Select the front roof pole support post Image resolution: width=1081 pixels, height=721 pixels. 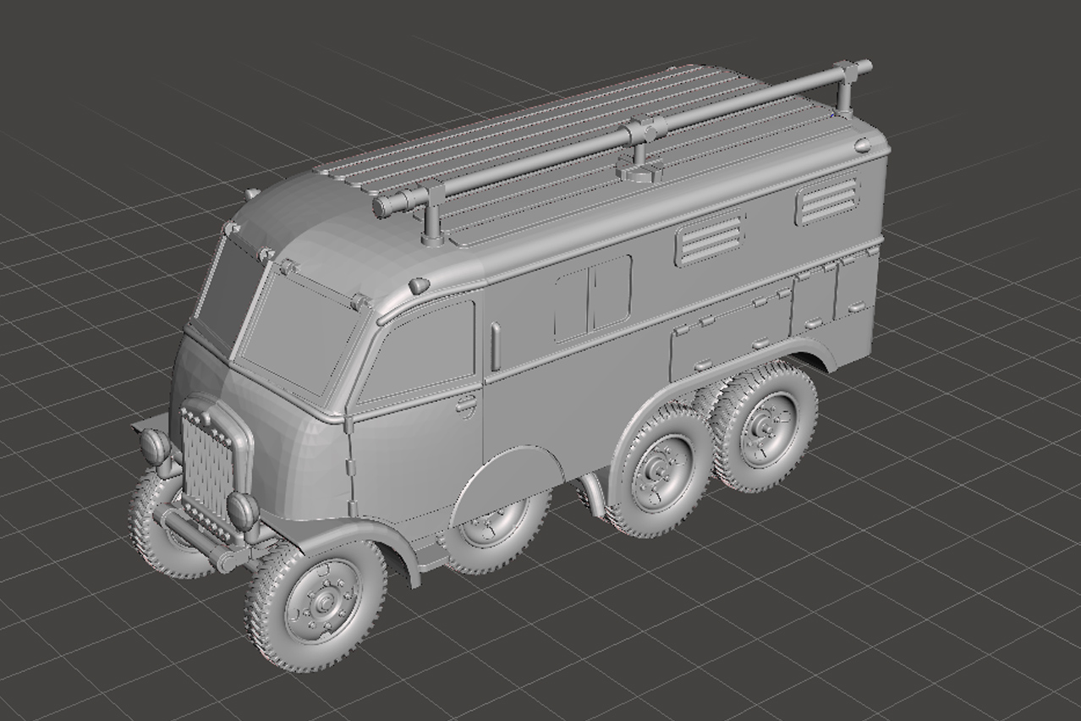(x=433, y=216)
